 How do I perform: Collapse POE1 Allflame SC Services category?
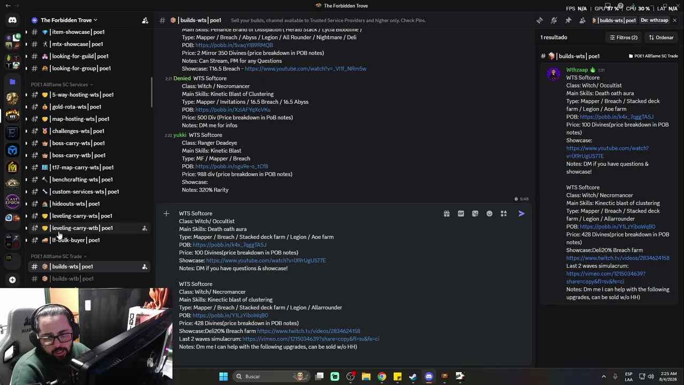pyautogui.click(x=61, y=84)
